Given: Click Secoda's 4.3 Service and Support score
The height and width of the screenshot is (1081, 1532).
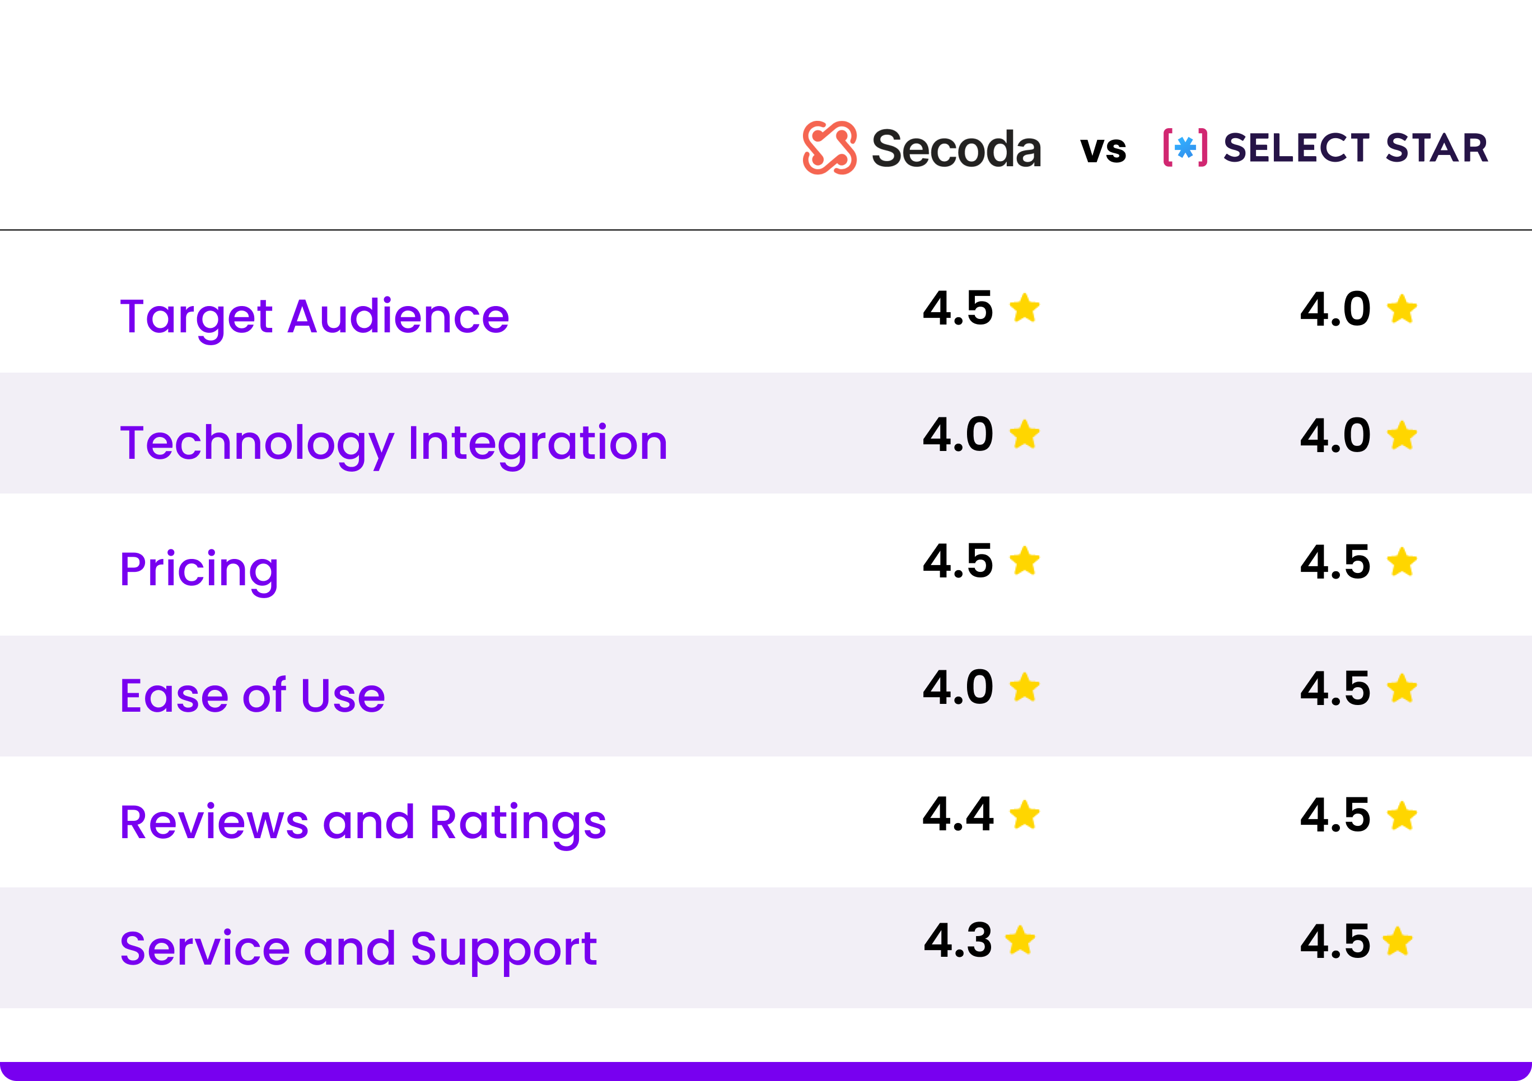Looking at the screenshot, I should 958,941.
